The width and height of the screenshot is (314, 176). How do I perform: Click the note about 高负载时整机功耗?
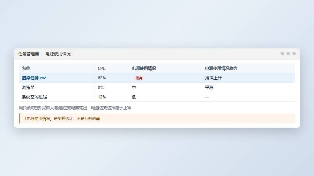pyautogui.click(x=75, y=108)
